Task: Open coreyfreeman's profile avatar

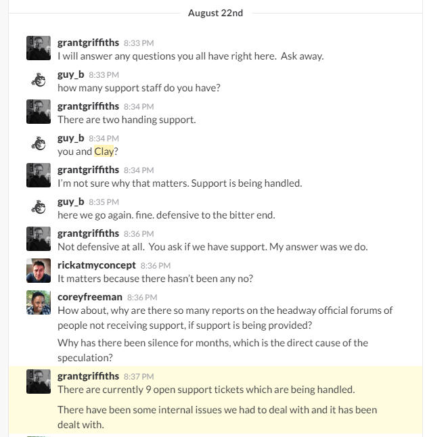Action: [39, 302]
